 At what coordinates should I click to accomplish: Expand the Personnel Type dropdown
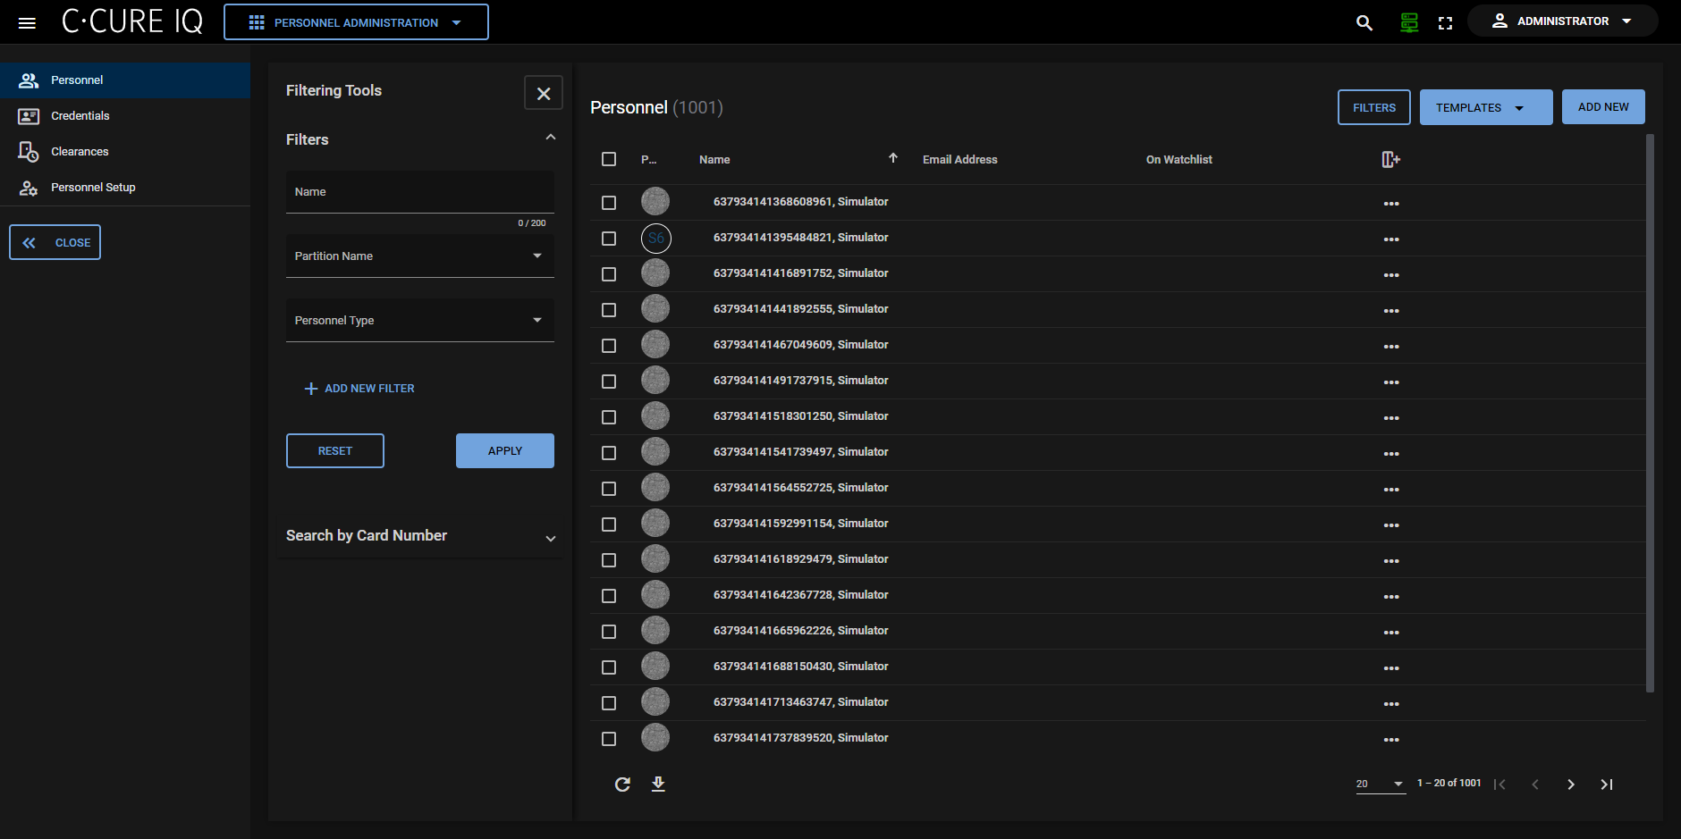click(419, 321)
